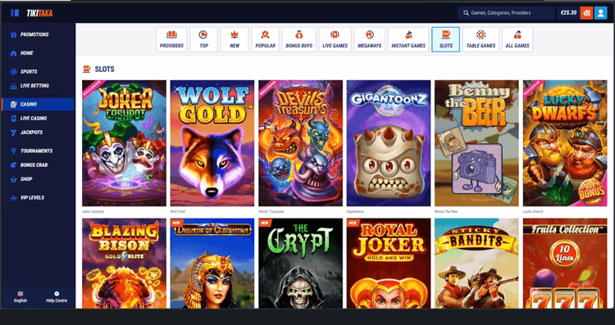
Task: Open the Fruits Collection 10 Lines thumbnail
Action: click(565, 264)
